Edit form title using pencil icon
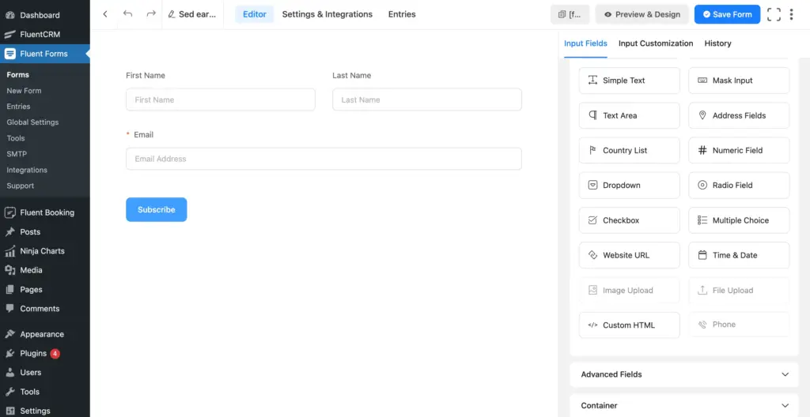The image size is (810, 417). (172, 14)
